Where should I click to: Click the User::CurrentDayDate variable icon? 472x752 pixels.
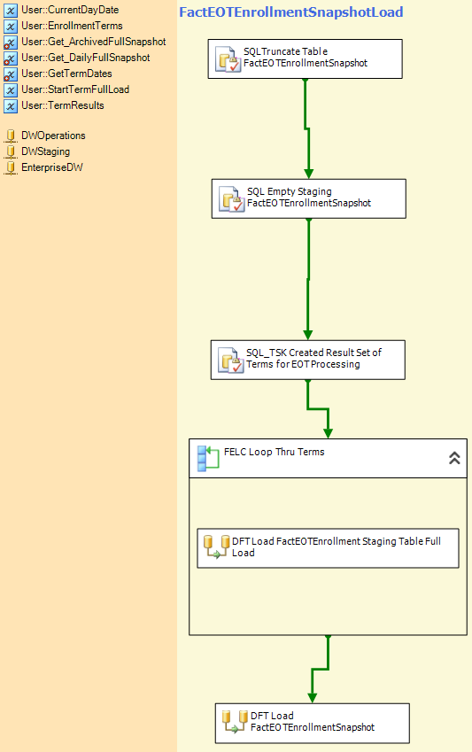coord(11,10)
